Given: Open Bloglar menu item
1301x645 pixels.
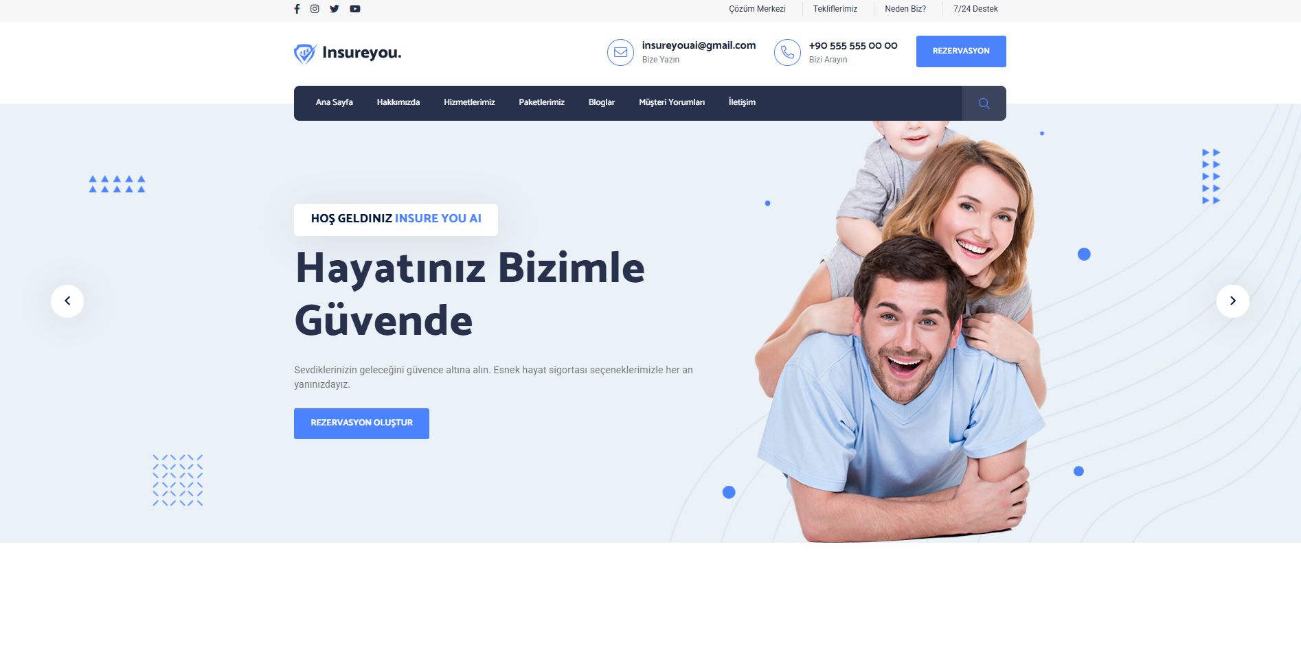Looking at the screenshot, I should [602, 102].
